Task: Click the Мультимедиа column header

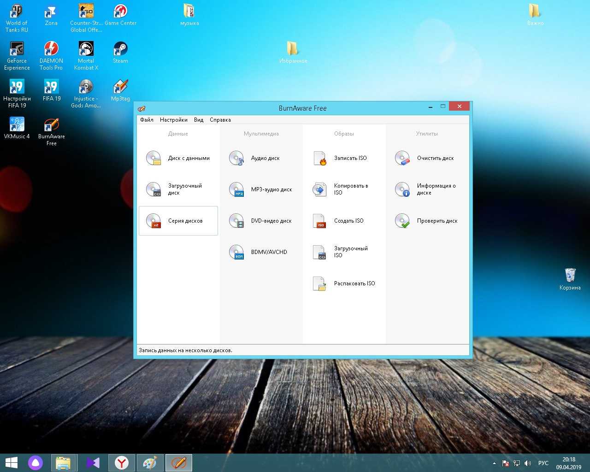Action: click(x=261, y=134)
